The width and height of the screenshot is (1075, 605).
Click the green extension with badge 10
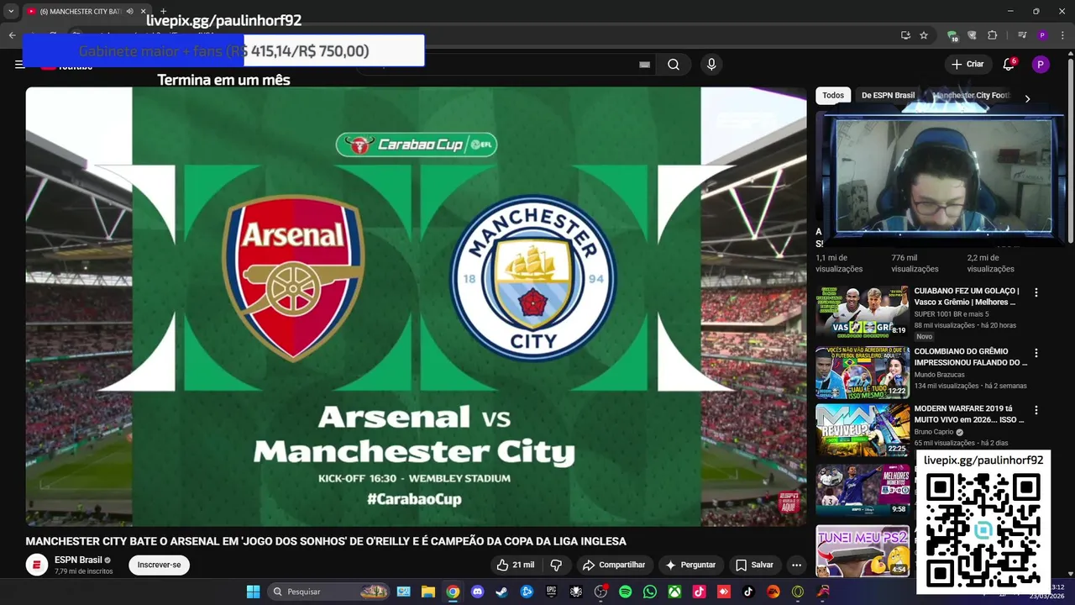952,36
